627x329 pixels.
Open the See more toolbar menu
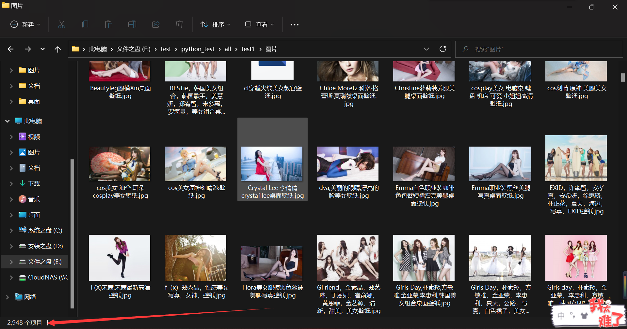[294, 24]
